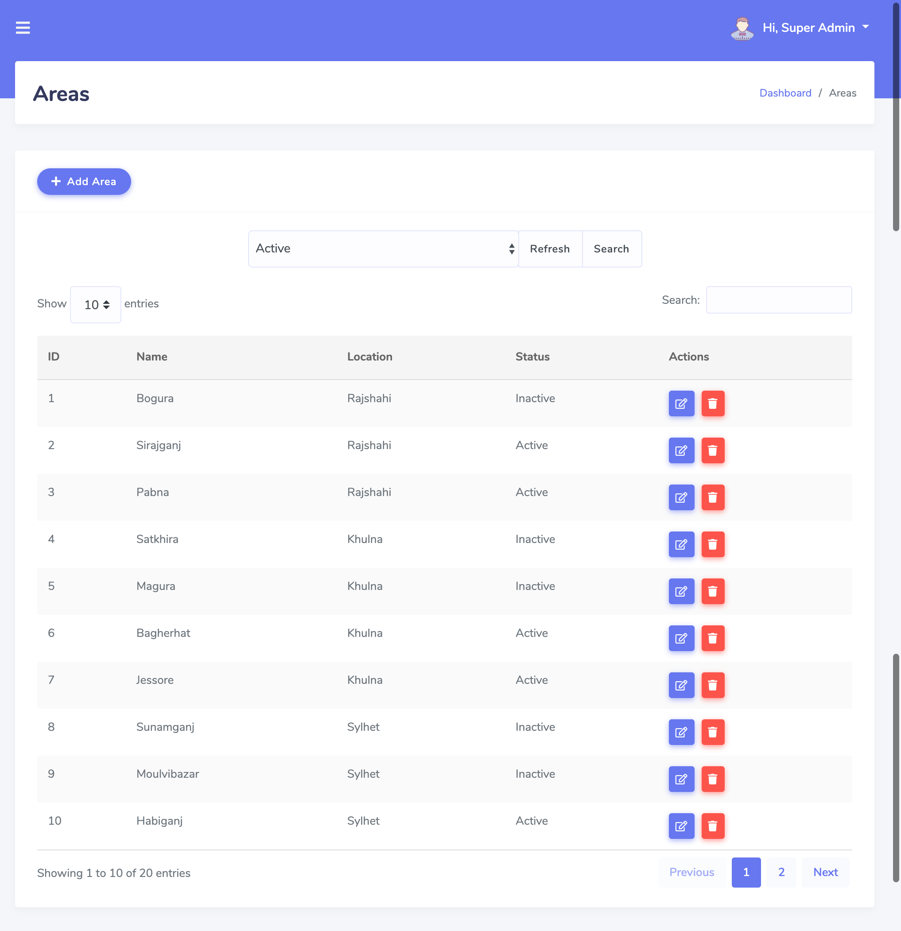Click Rajshahi location in Pabna row
This screenshot has height=931, width=901.
(x=369, y=492)
